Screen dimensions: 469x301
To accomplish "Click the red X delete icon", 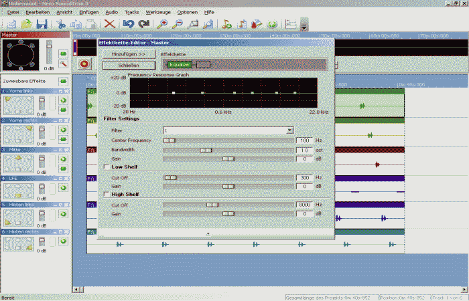I will coord(109,25).
